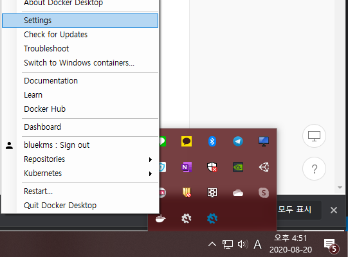Click the blue gear tray icon
The image size is (348, 257).
[x=212, y=218]
